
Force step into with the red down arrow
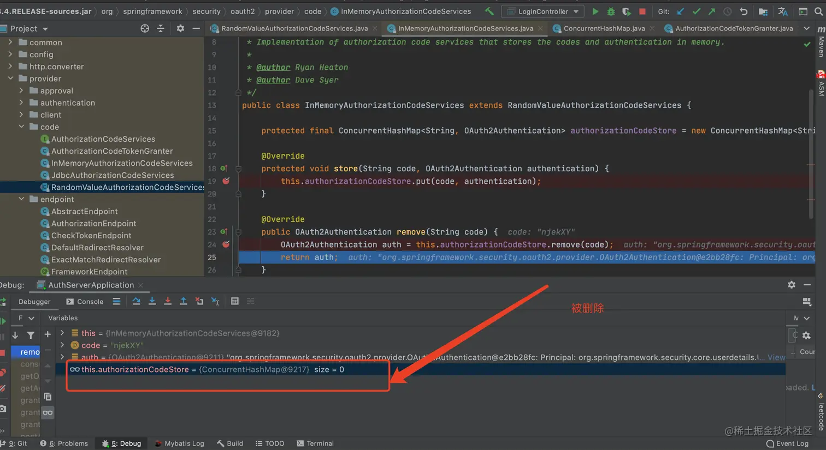pyautogui.click(x=168, y=301)
